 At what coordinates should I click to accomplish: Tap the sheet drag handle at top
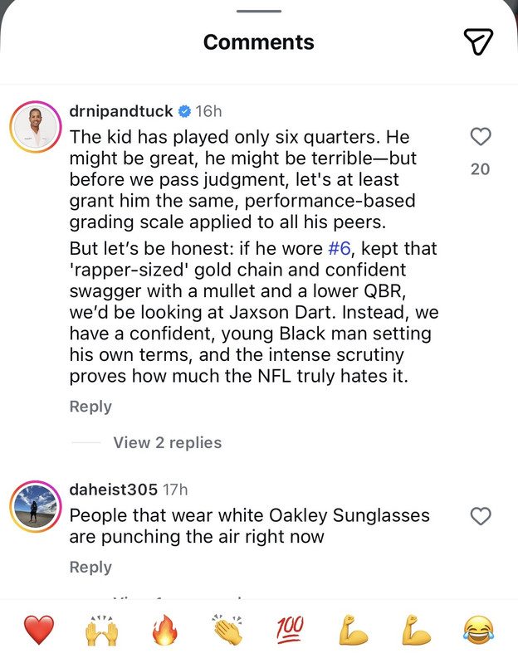pos(258,11)
